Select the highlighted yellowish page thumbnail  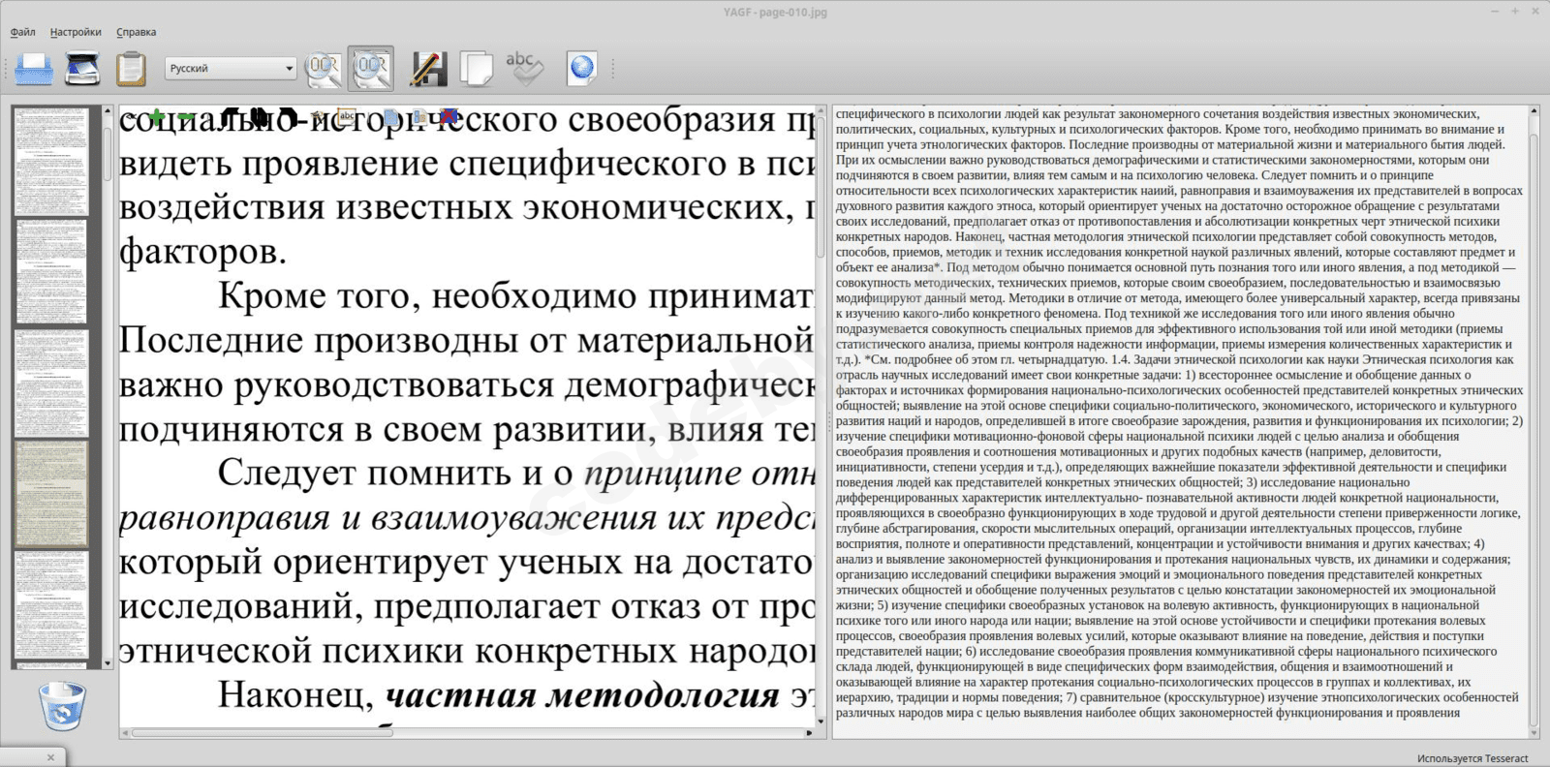coord(51,494)
